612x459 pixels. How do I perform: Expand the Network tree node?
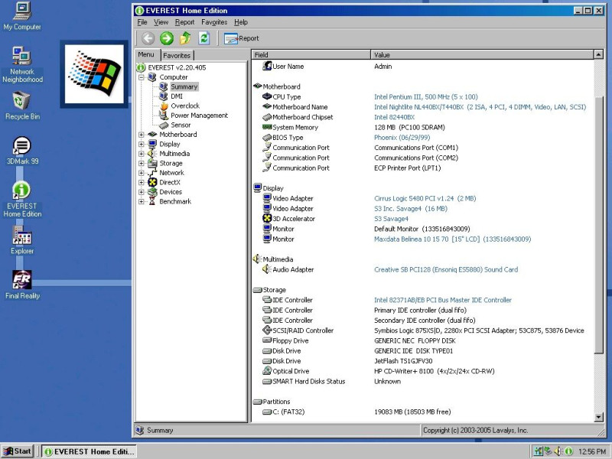pos(142,173)
